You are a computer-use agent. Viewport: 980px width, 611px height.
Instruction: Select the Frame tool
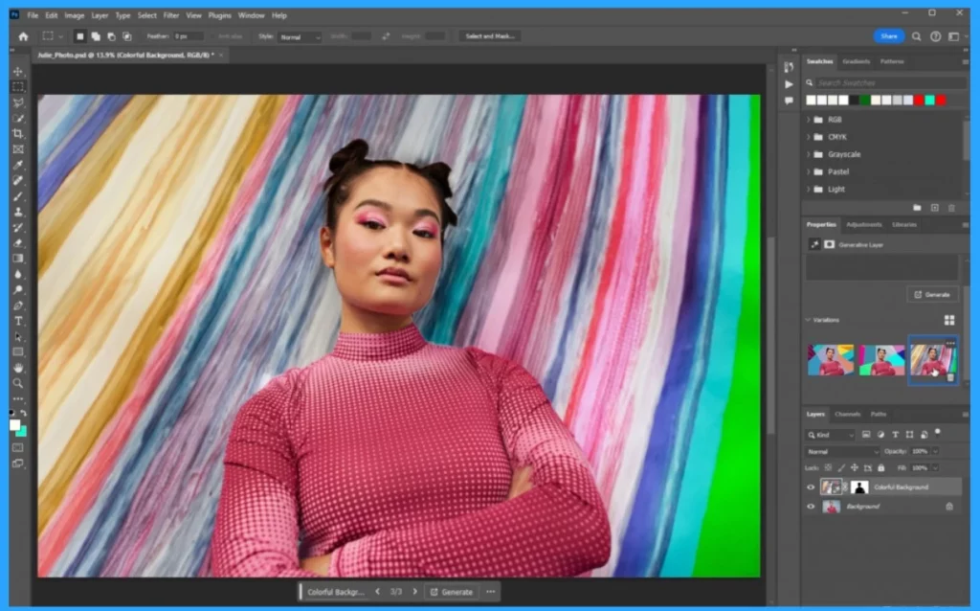[18, 149]
